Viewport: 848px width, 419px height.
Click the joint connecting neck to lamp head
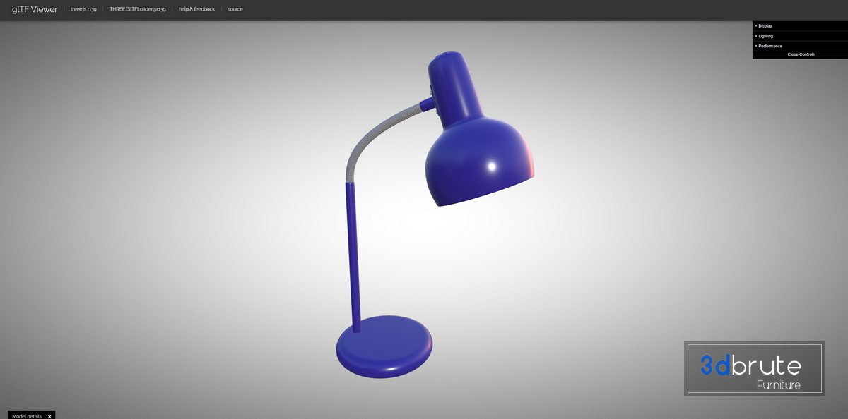pos(428,104)
